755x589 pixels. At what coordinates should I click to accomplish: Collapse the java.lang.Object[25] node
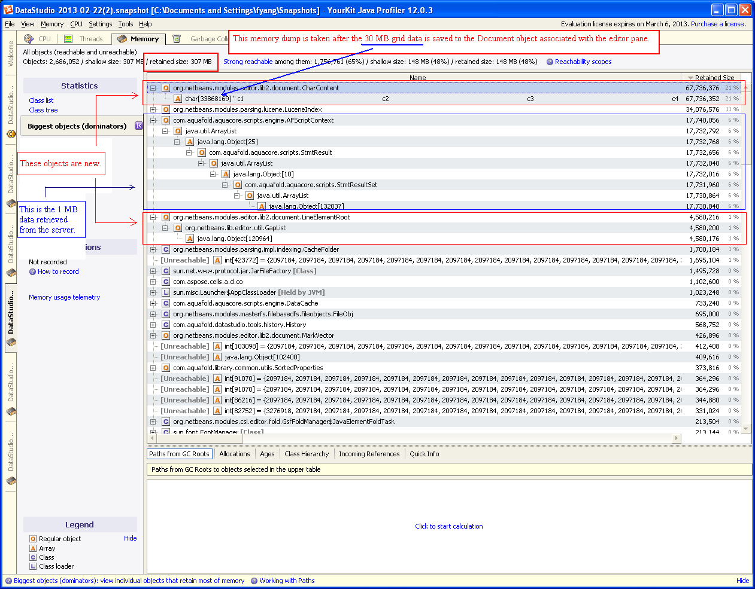[177, 142]
